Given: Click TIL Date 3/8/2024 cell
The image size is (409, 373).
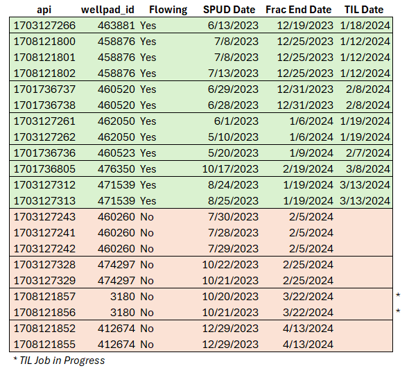Looking at the screenshot, I should tap(368, 169).
